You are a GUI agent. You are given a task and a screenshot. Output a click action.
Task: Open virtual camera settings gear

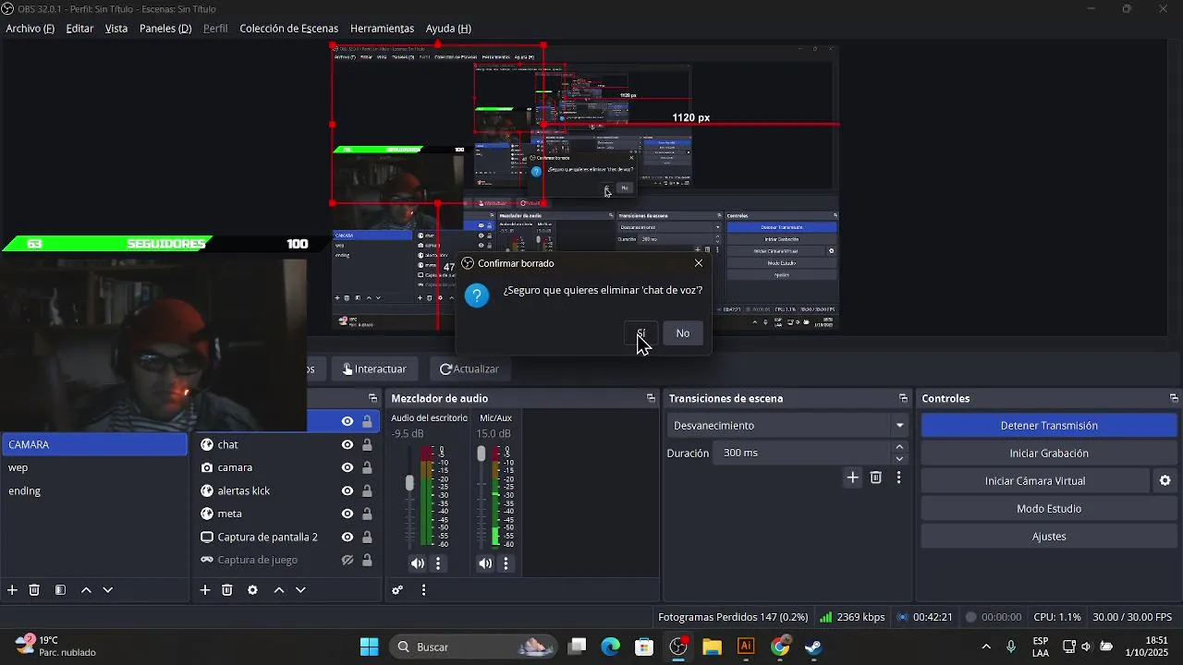point(1165,481)
